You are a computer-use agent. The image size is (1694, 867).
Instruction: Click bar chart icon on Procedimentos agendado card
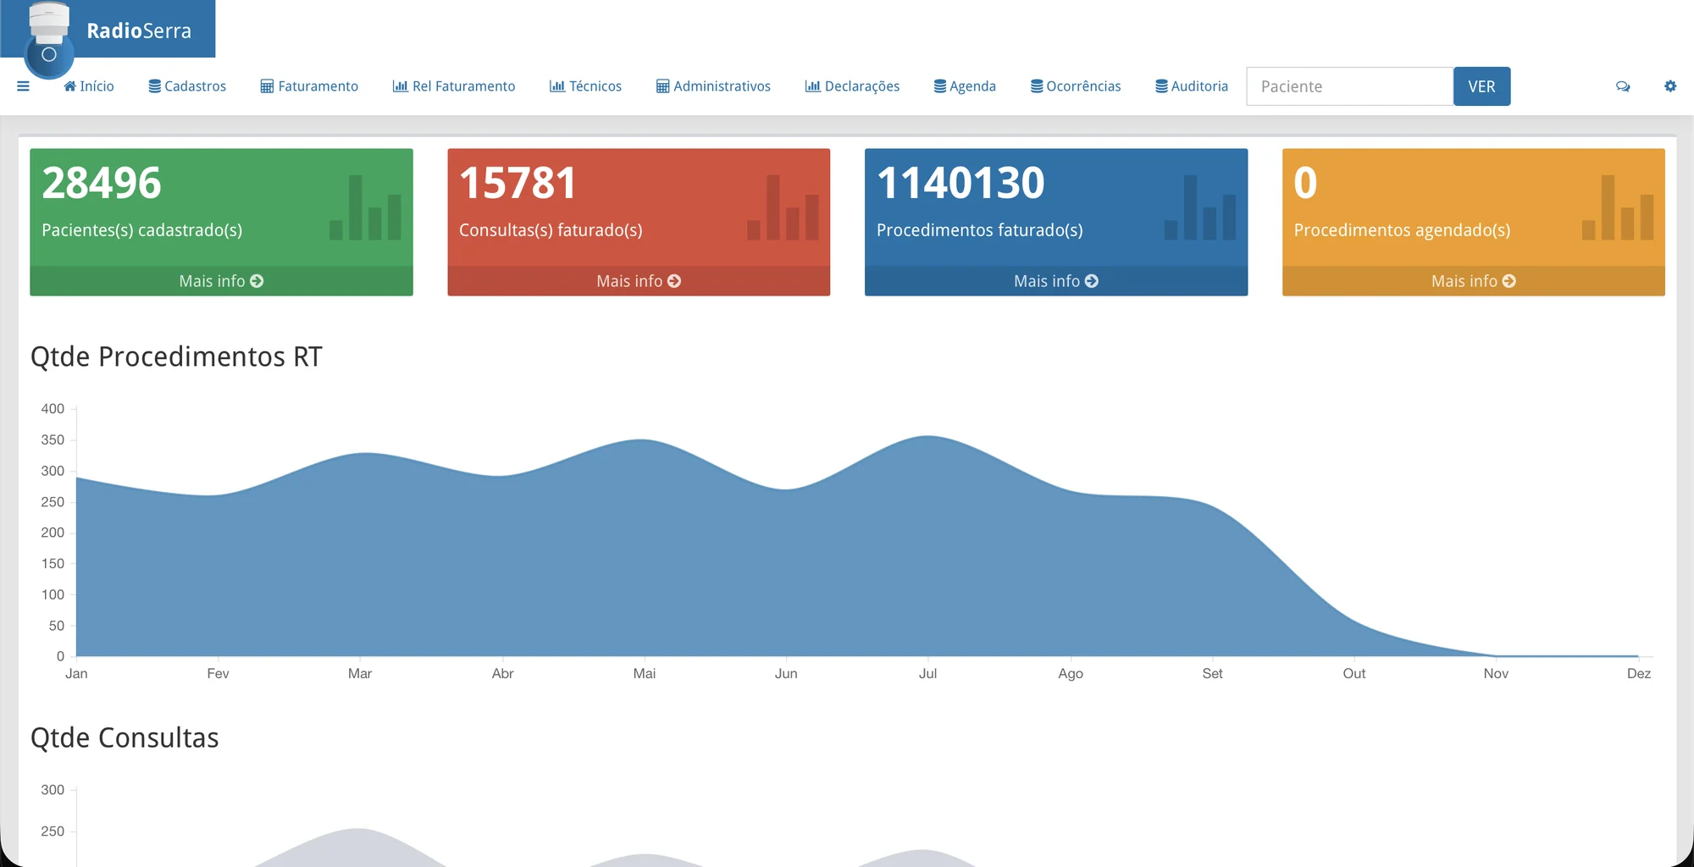pyautogui.click(x=1618, y=207)
